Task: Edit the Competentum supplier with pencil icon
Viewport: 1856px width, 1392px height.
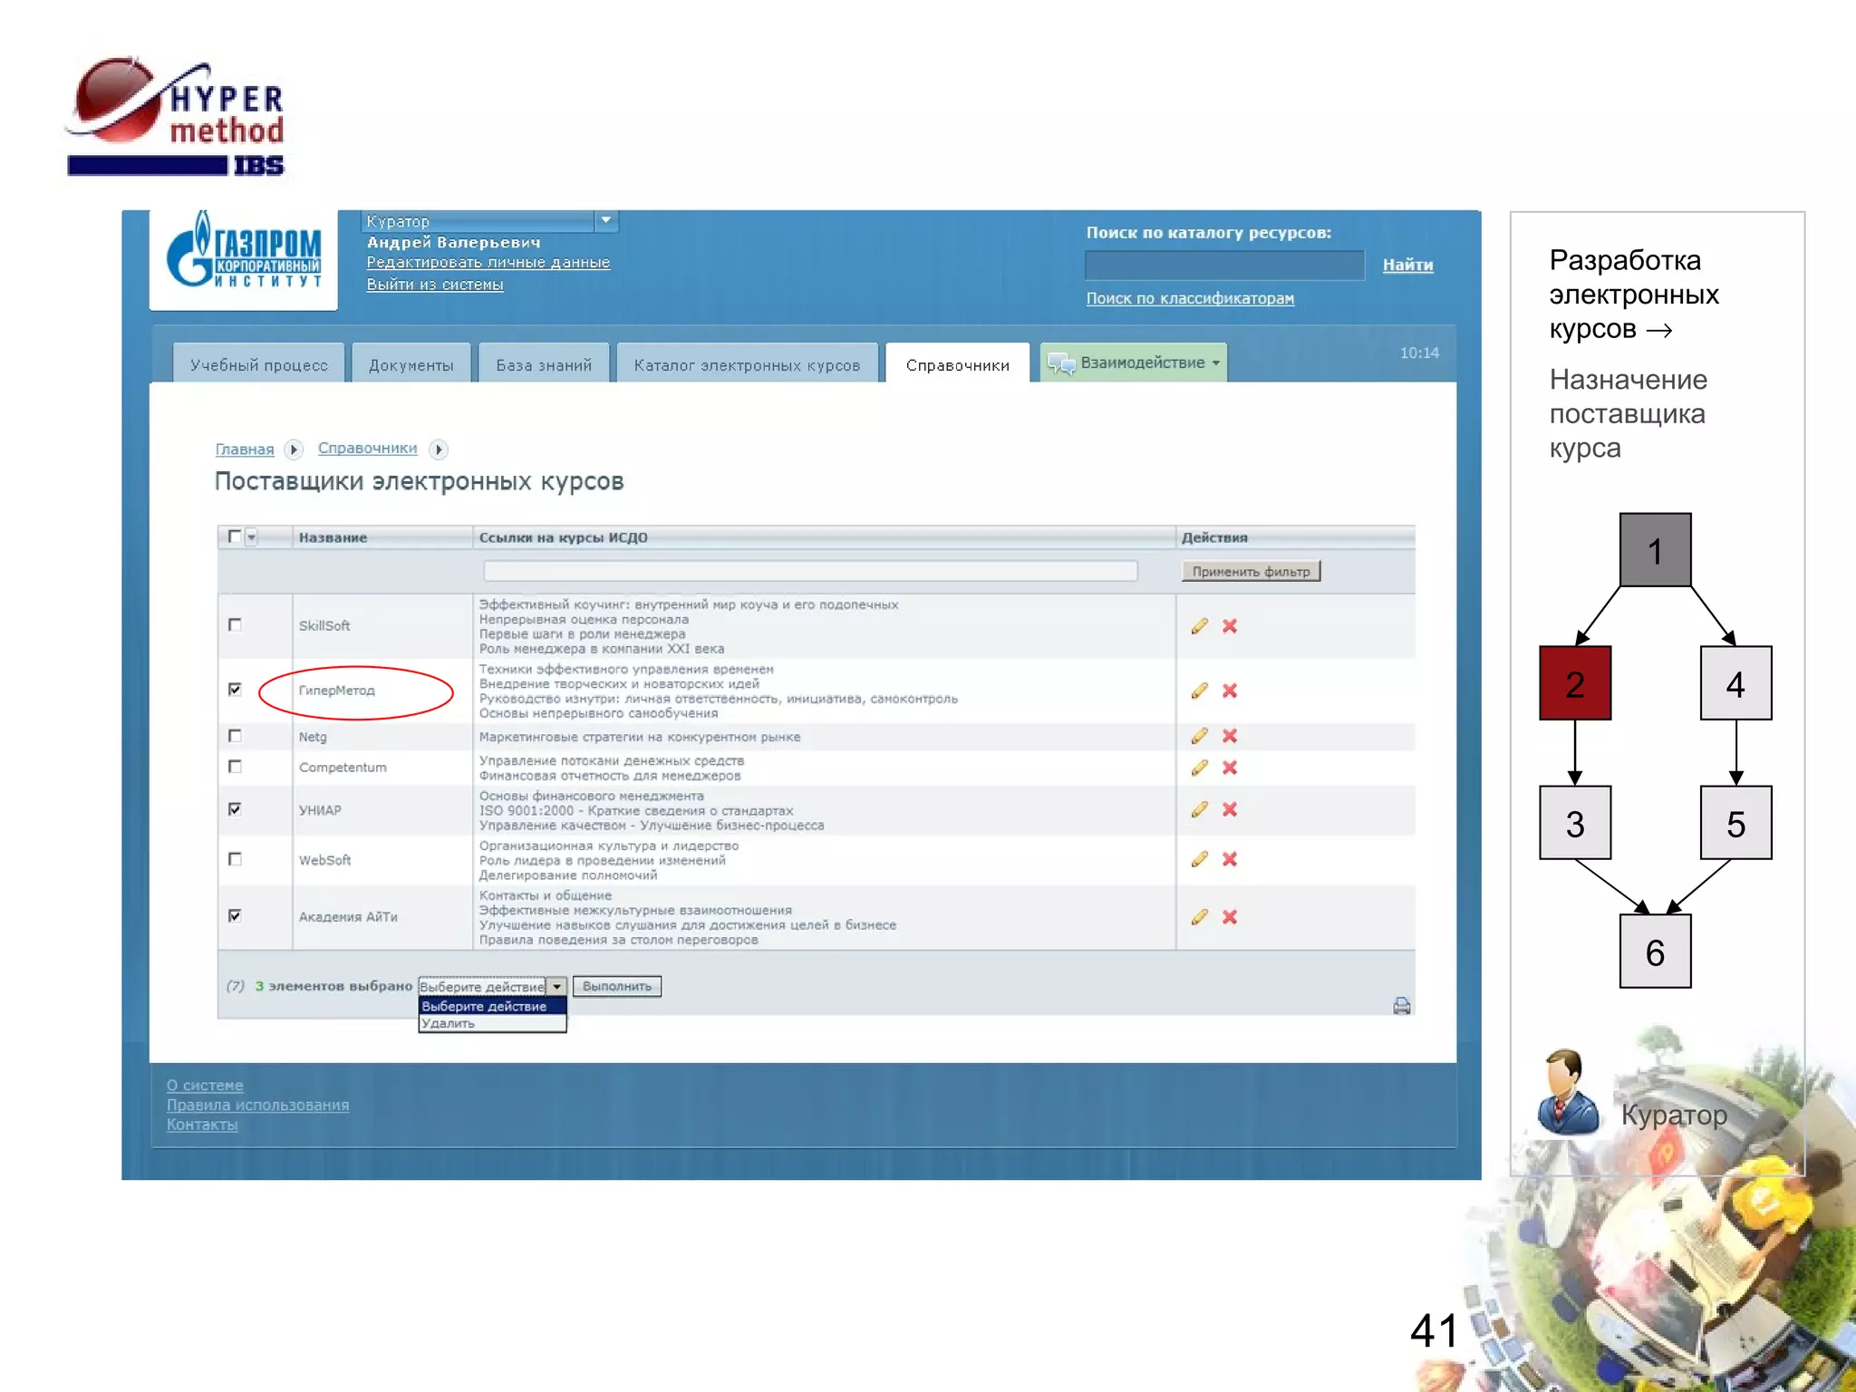Action: (1199, 768)
